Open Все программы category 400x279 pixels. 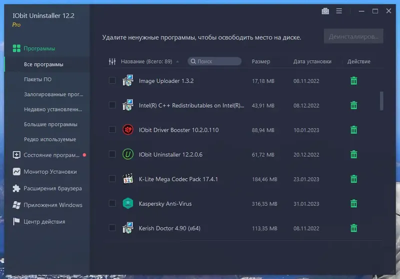click(x=47, y=65)
